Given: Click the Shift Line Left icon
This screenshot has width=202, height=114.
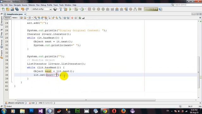Looking at the screenshot, I should click(x=64, y=18).
